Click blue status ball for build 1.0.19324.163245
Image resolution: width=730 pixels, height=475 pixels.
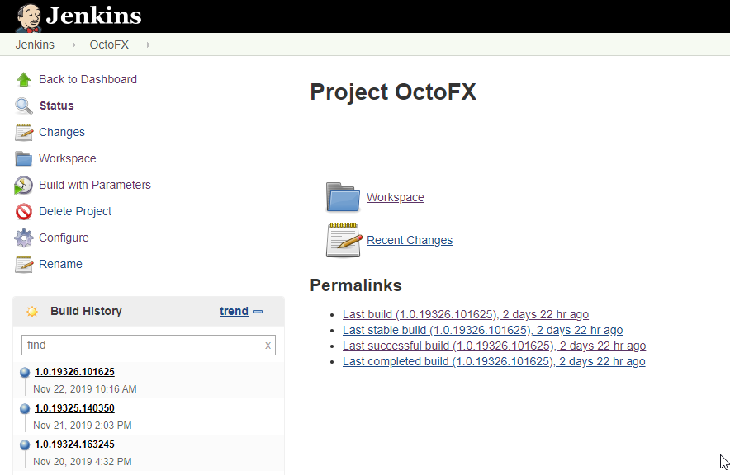pyautogui.click(x=25, y=444)
